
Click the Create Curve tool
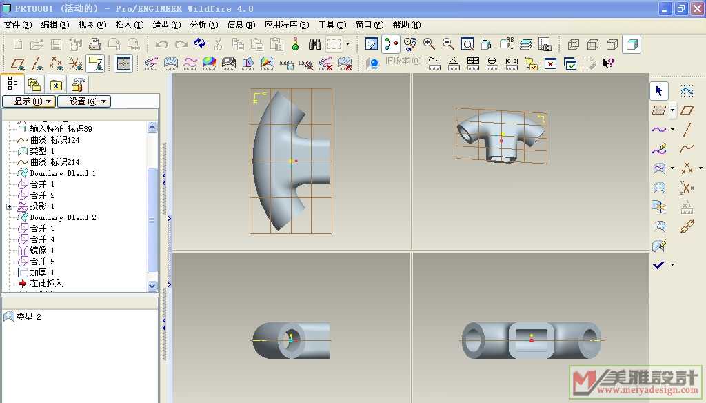[x=658, y=130]
